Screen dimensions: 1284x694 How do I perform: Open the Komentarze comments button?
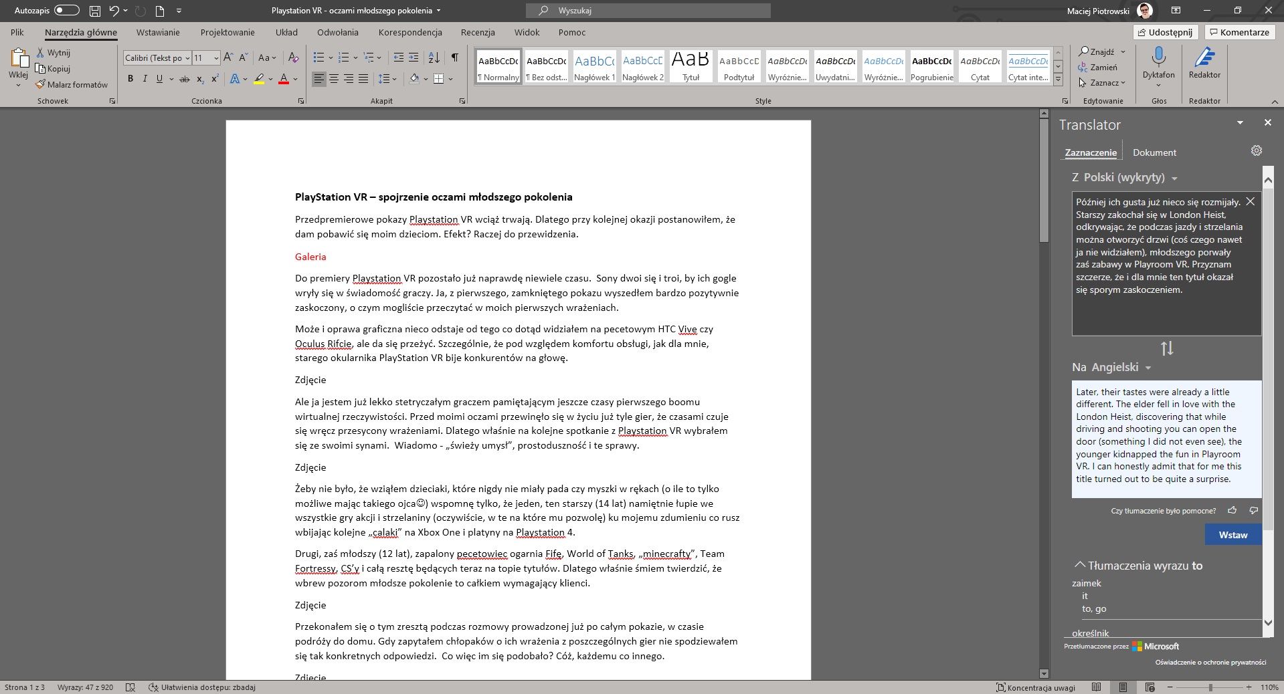click(1240, 32)
